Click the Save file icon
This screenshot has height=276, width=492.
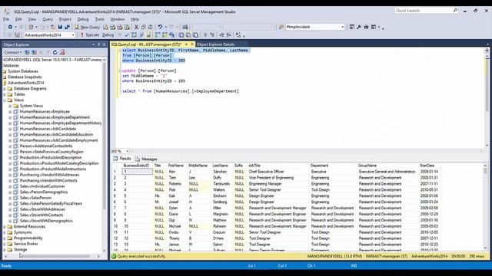(60, 28)
